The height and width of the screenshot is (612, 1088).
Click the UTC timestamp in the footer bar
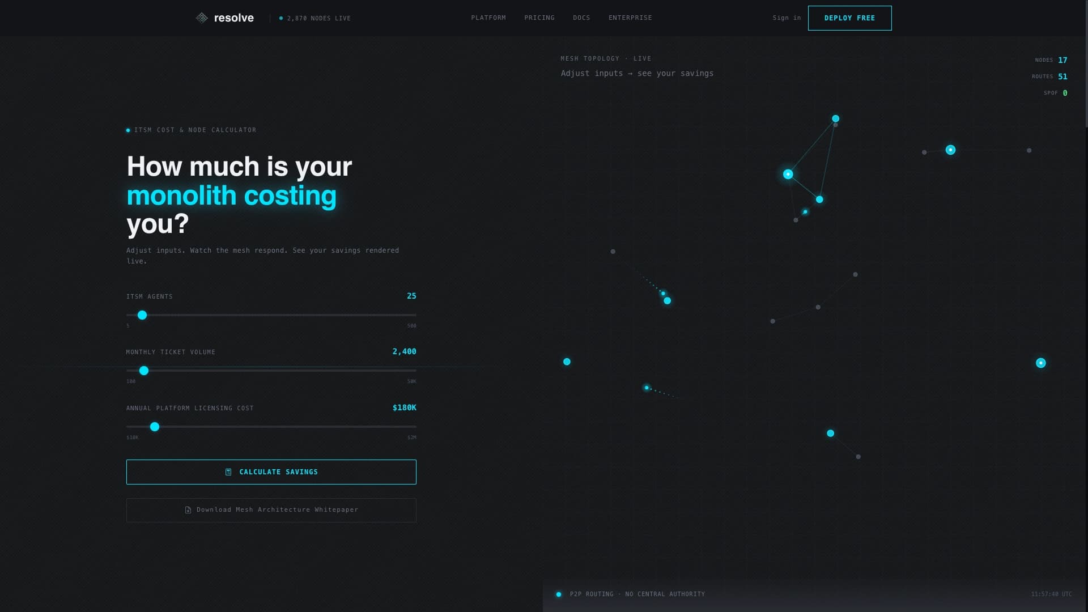[x=1051, y=594]
